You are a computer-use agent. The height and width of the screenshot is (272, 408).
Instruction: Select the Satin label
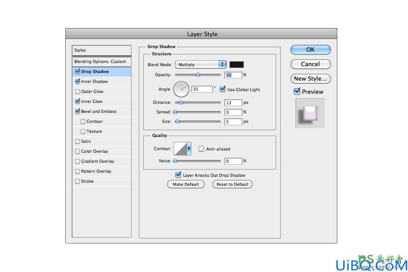click(86, 141)
